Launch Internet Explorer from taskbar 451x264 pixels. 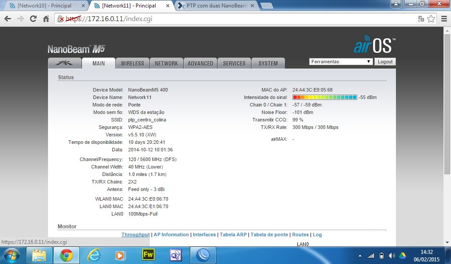point(94,255)
